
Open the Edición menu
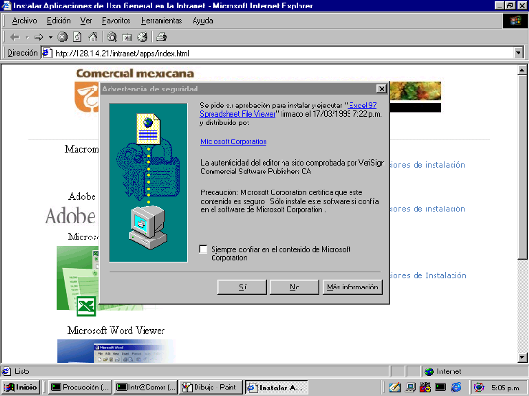click(59, 21)
